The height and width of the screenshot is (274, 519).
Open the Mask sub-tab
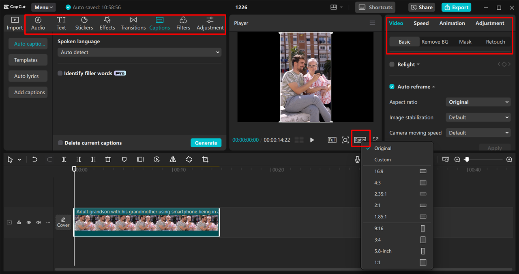[x=465, y=42]
